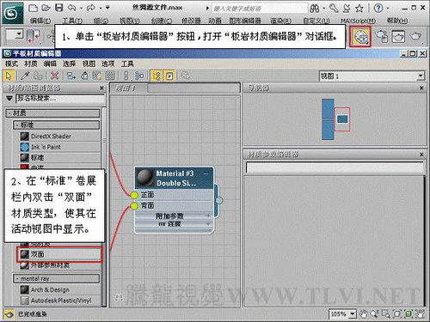
Task: Click the Zoom Extents icon
Action: [x=397, y=314]
